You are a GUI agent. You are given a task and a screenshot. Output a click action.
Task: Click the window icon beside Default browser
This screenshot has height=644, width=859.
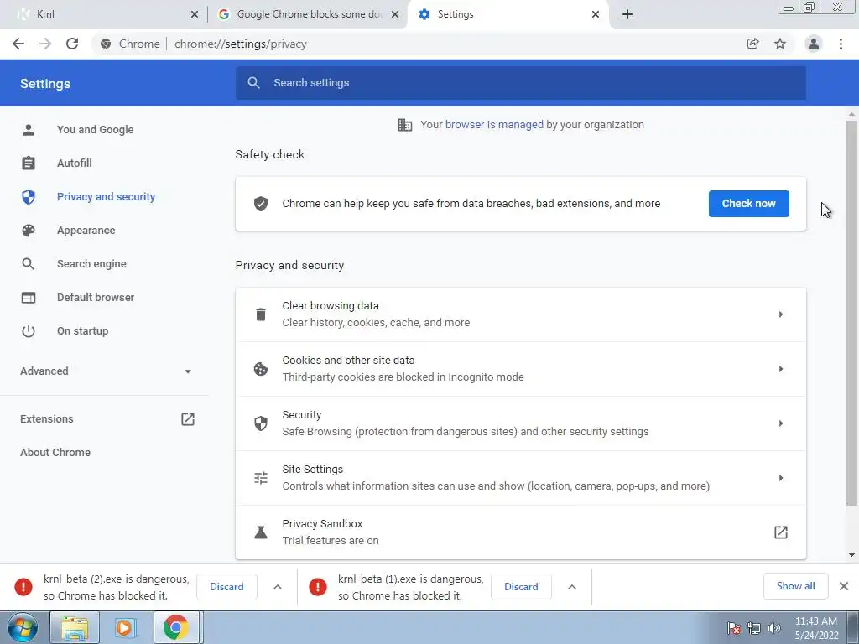point(29,298)
